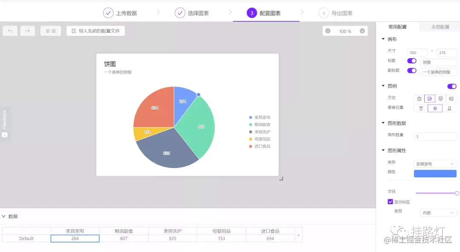Go to step 4 导出图表
Screen dimensions: 460x252
[x=336, y=13]
